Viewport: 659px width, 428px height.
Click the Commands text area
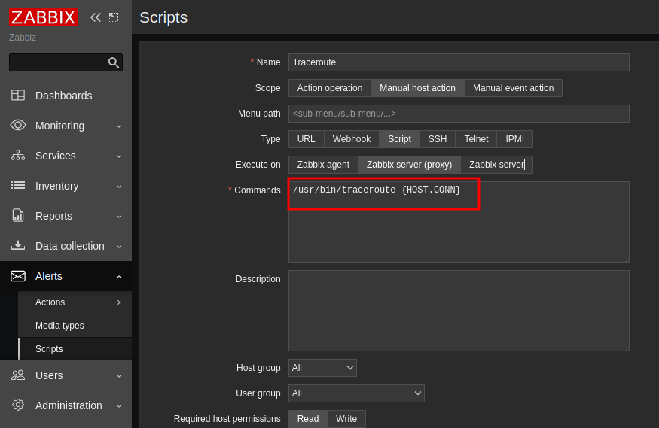point(459,222)
